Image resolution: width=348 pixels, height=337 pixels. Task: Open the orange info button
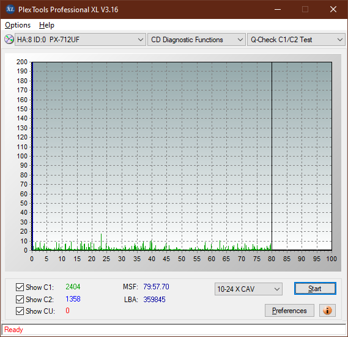pos(327,310)
